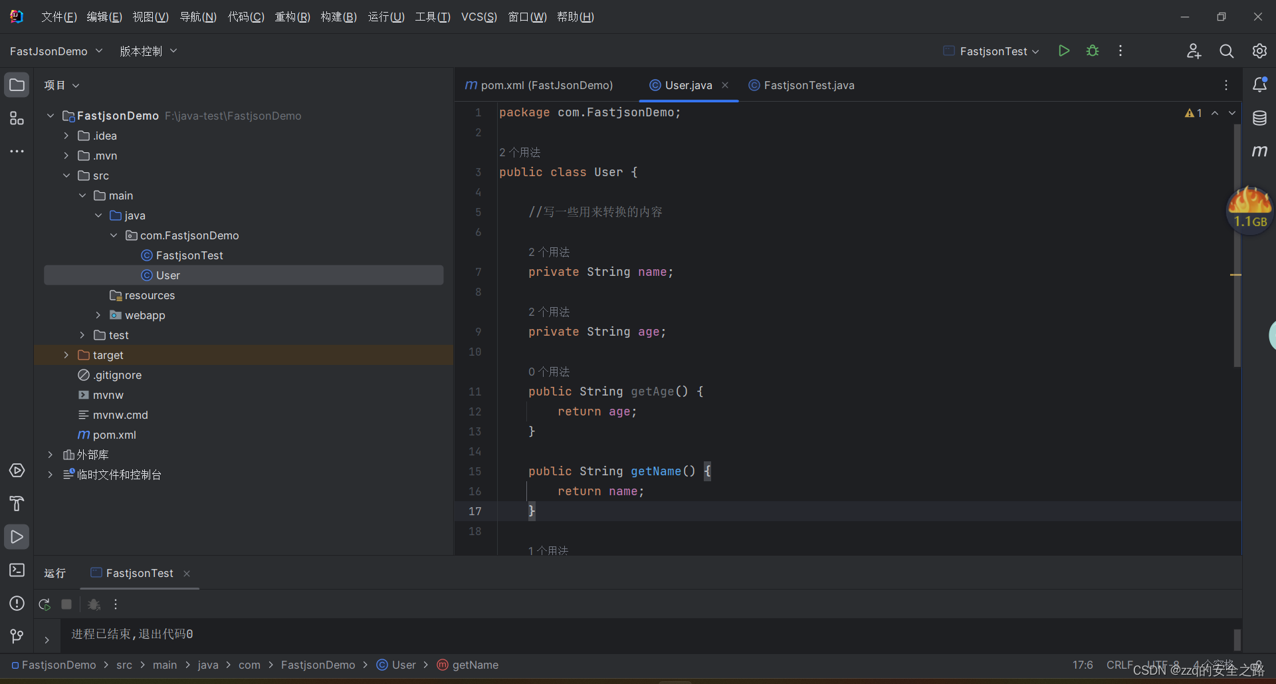The height and width of the screenshot is (684, 1276).
Task: Expand the .mvn folder
Action: coord(66,156)
